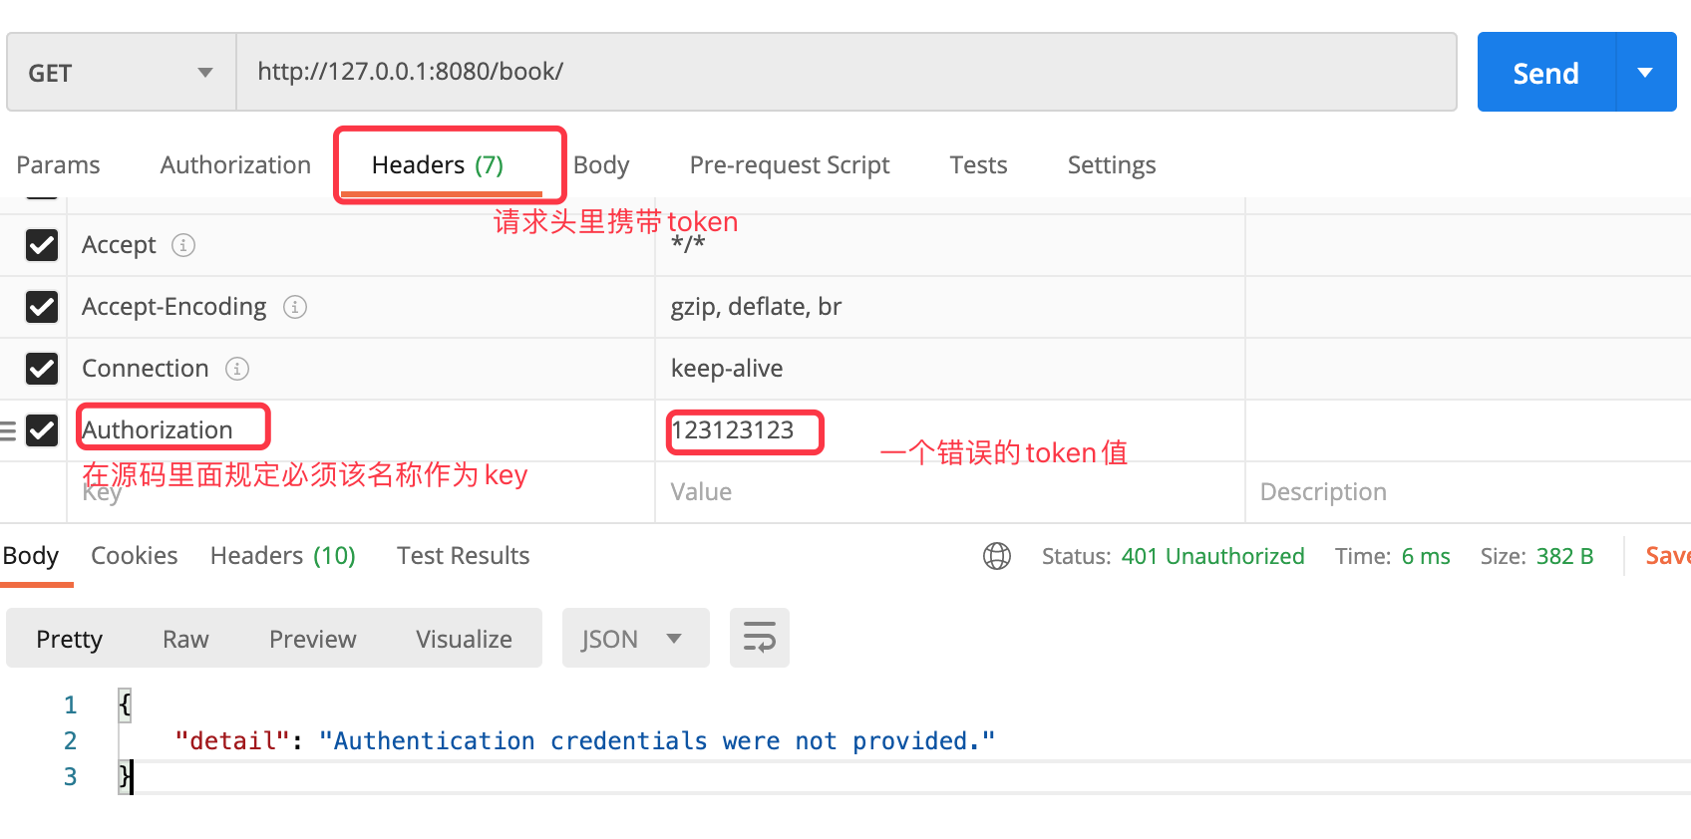
Task: Click the globe network icon beside Status
Action: tap(997, 556)
